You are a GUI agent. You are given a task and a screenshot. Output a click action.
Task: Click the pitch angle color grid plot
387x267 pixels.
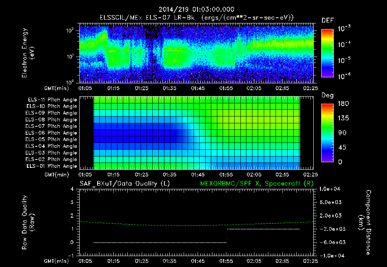197,133
